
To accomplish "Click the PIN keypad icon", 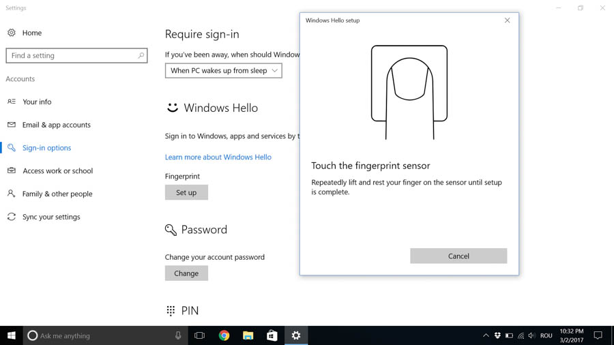I will click(x=171, y=311).
